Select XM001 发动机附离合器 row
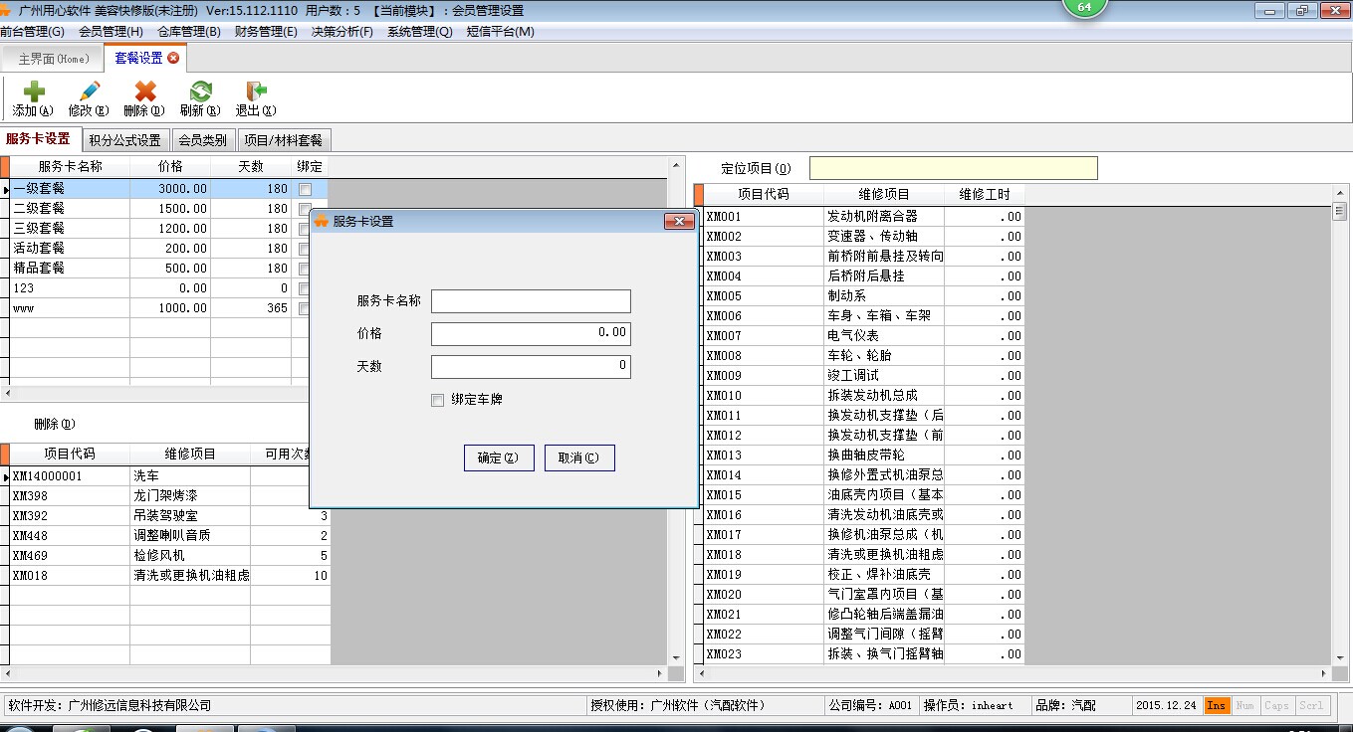 point(863,217)
